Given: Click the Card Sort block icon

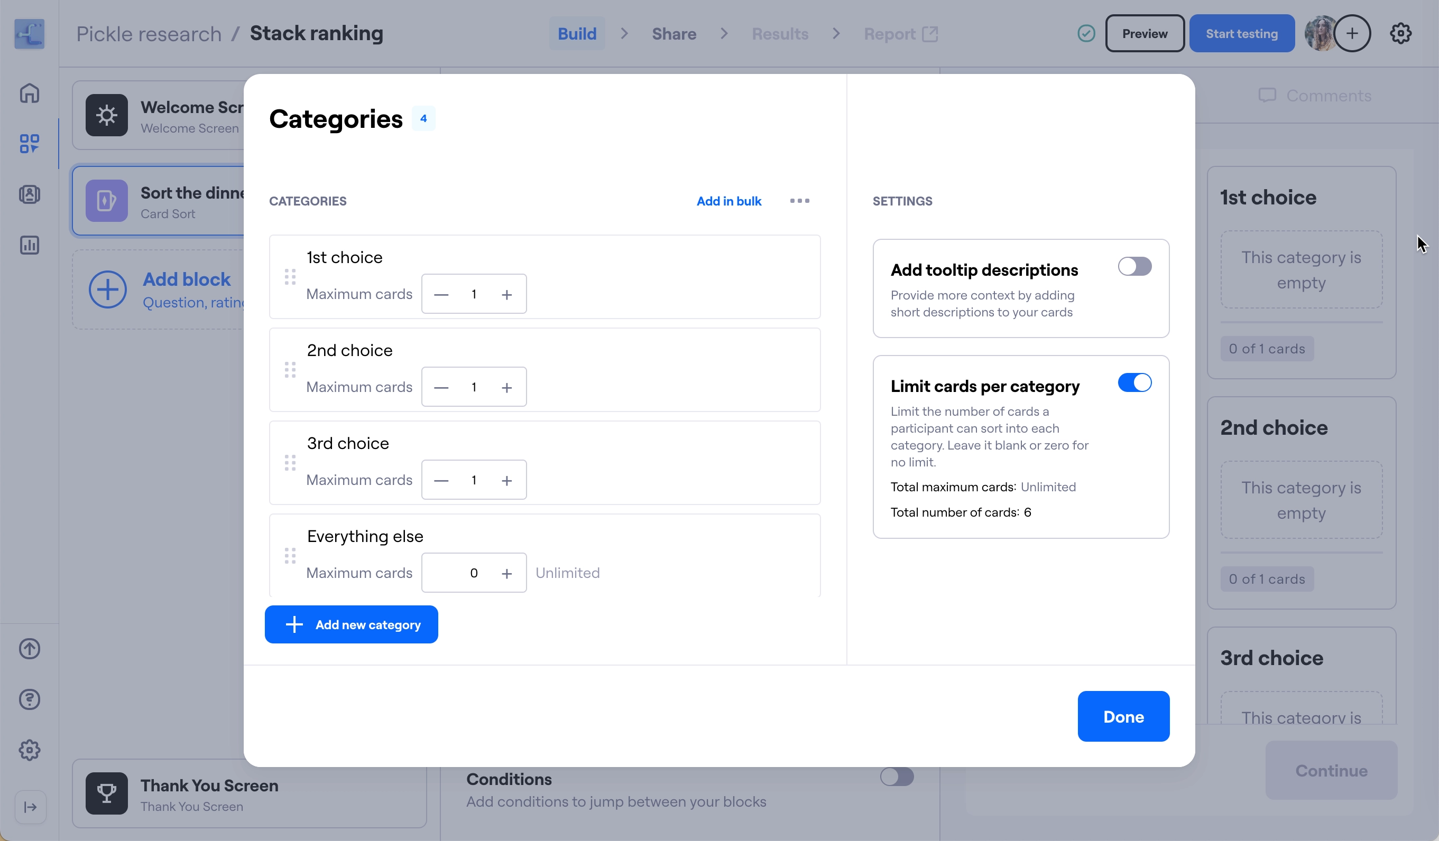Looking at the screenshot, I should click(107, 201).
